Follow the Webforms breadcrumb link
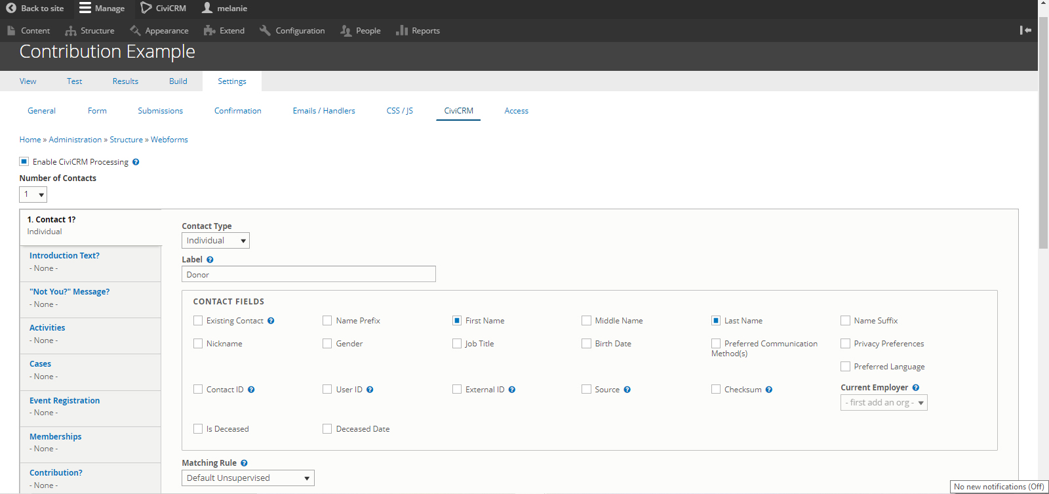This screenshot has width=1049, height=494. [x=169, y=140]
